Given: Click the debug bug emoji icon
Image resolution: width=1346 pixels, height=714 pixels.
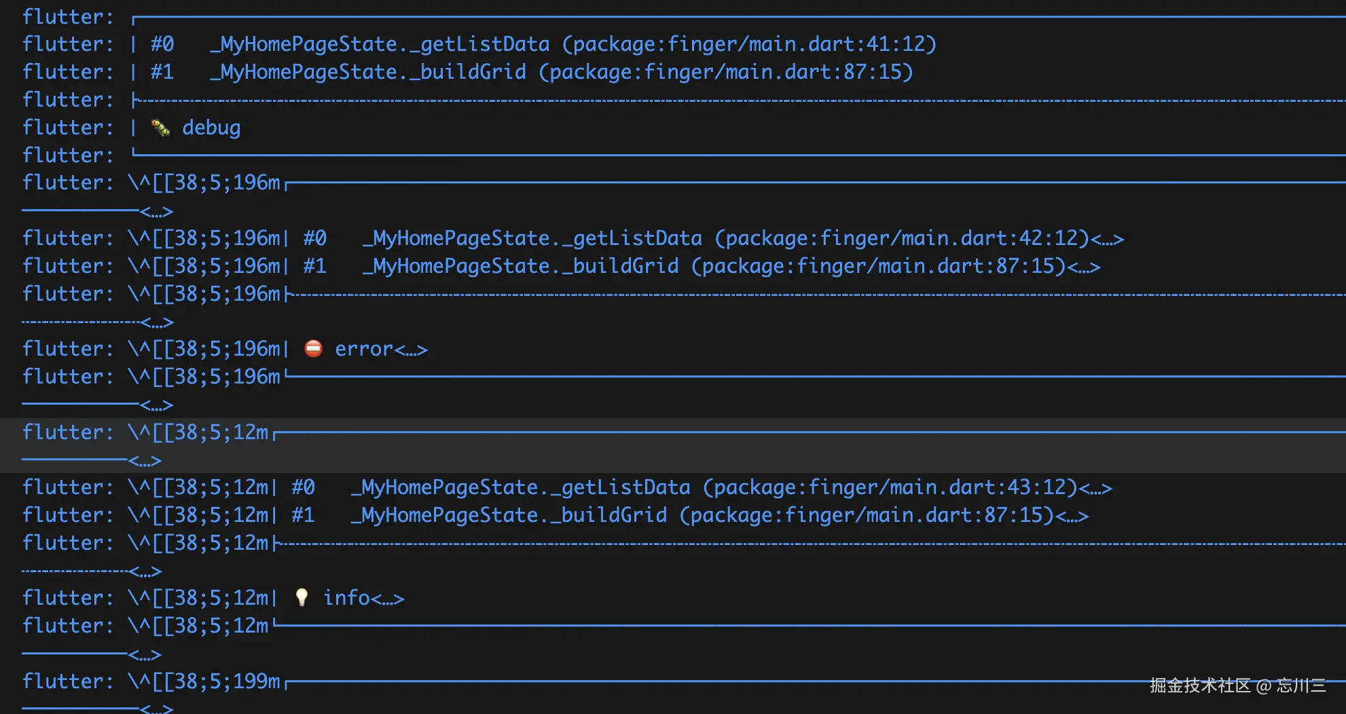Looking at the screenshot, I should pos(160,128).
